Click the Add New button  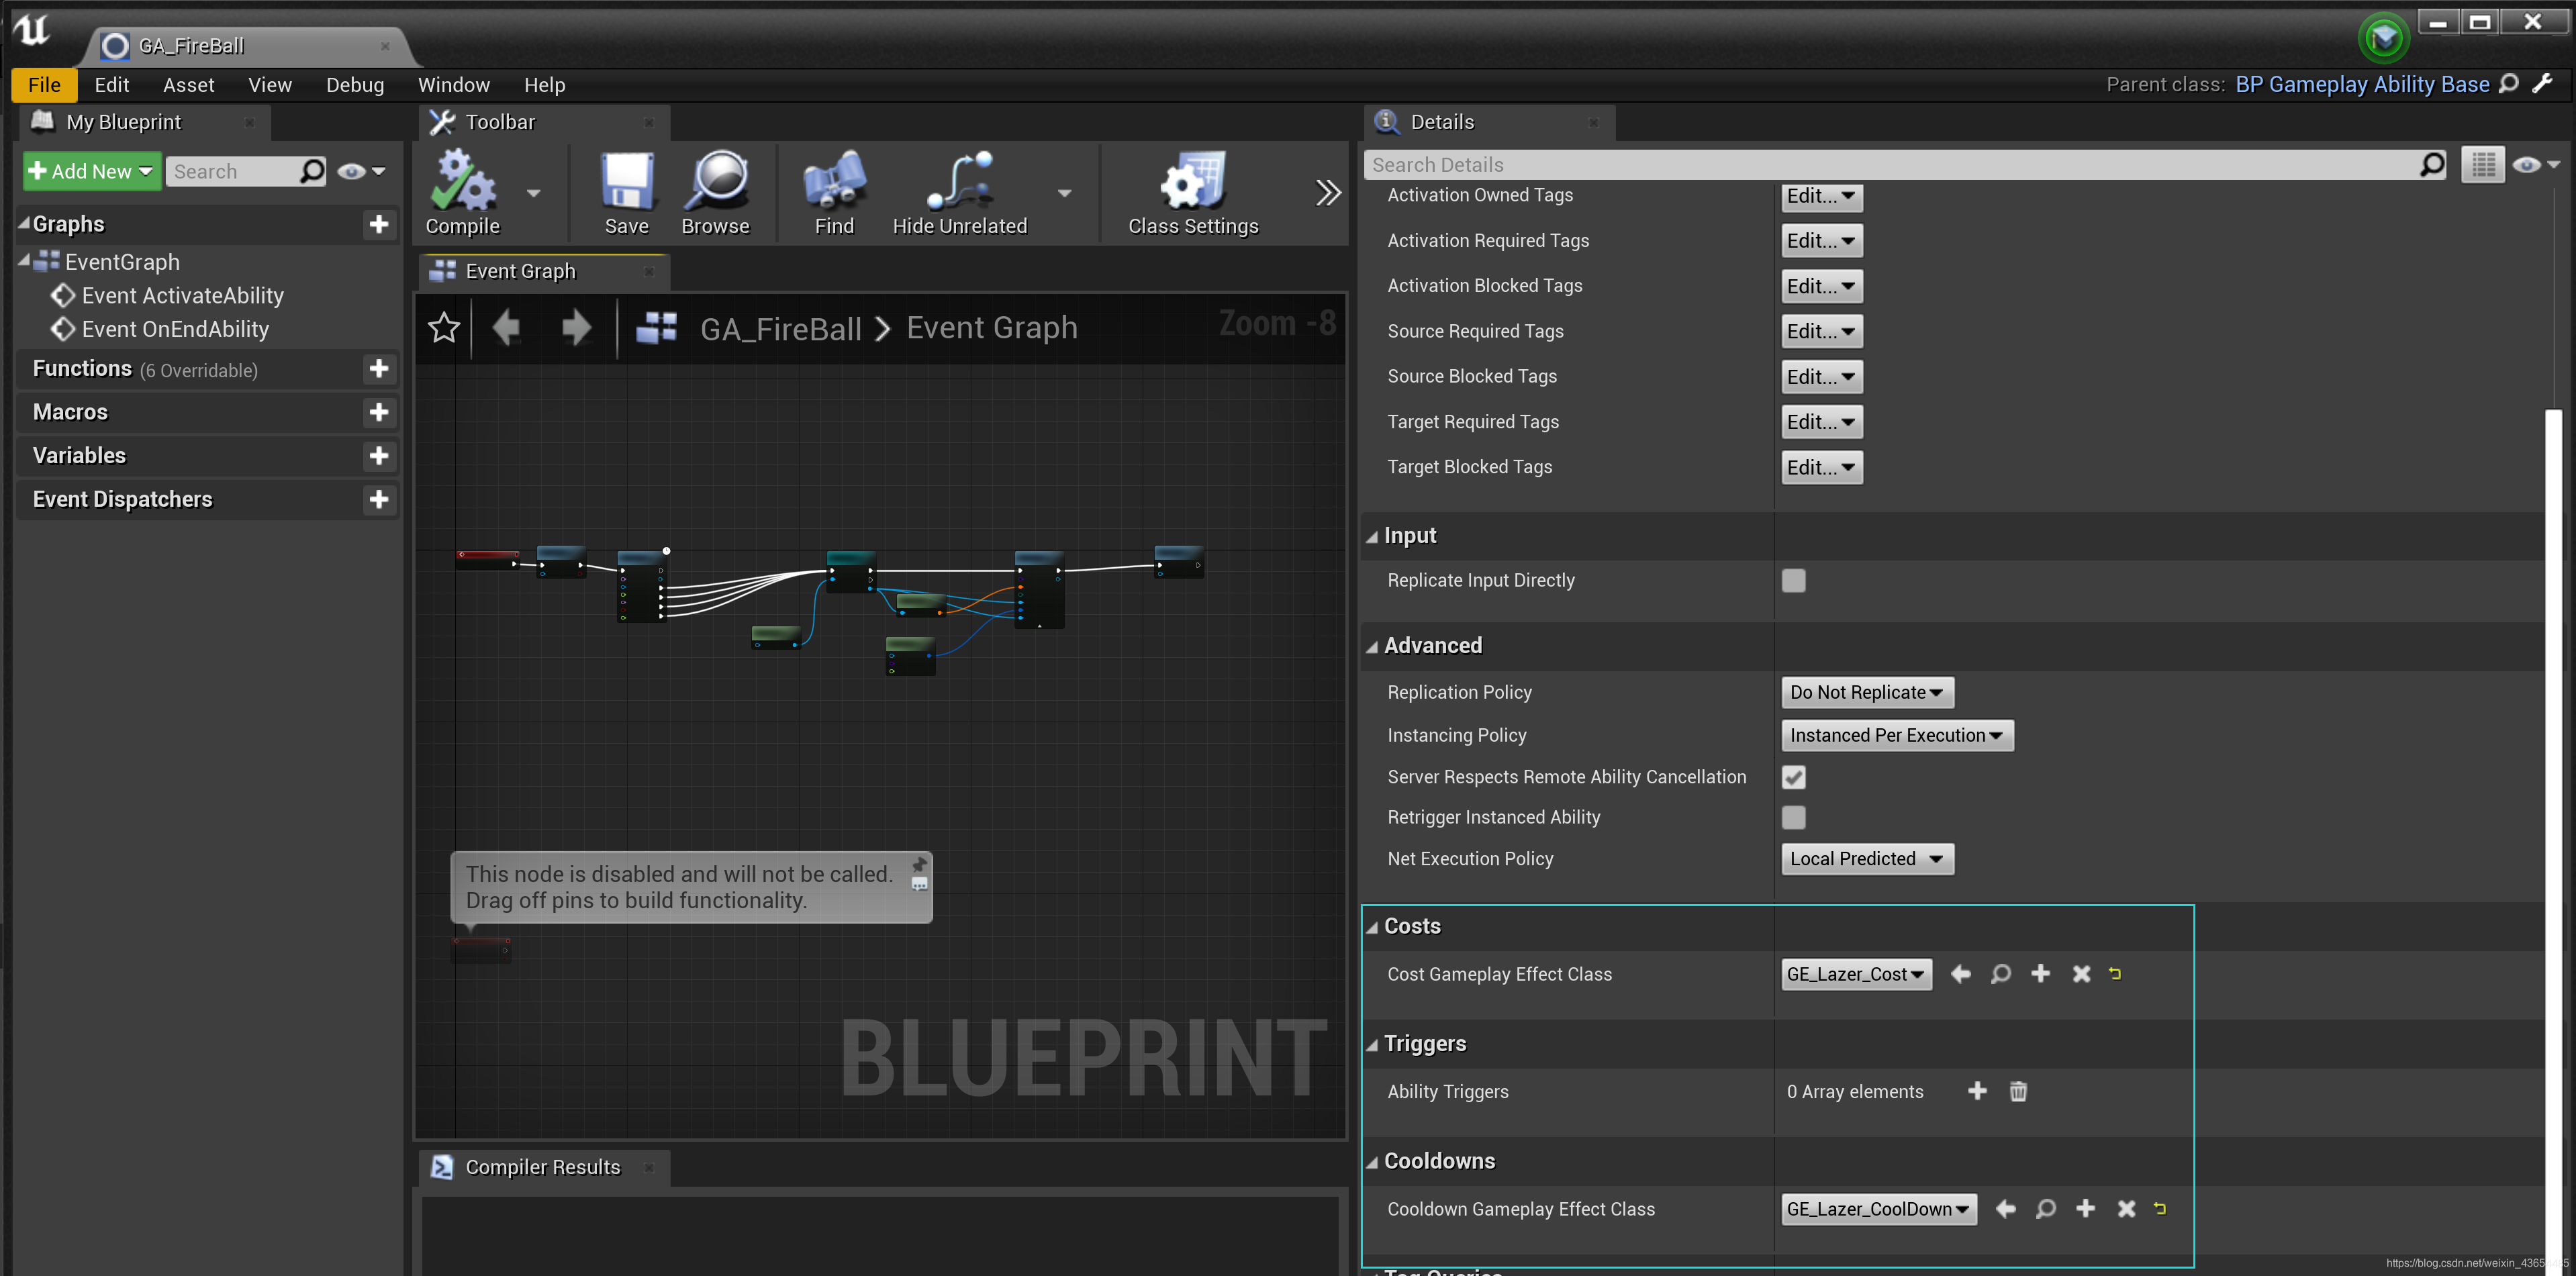click(x=90, y=171)
